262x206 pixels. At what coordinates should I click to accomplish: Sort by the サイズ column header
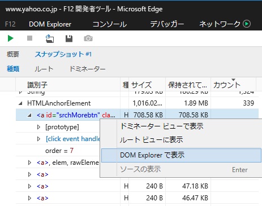147,85
